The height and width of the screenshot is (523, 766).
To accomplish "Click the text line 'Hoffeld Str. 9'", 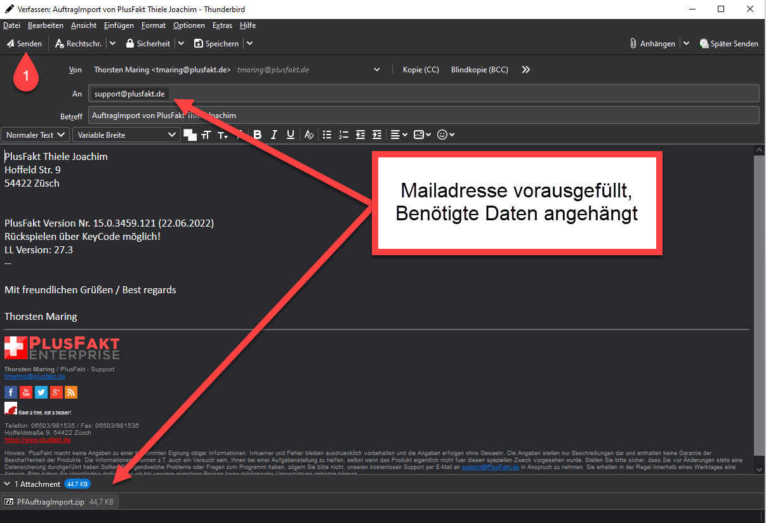I will (32, 169).
